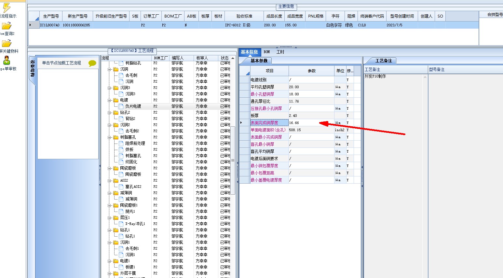Sort by the 成品长度 column header
The width and height of the screenshot is (503, 278).
click(x=274, y=16)
